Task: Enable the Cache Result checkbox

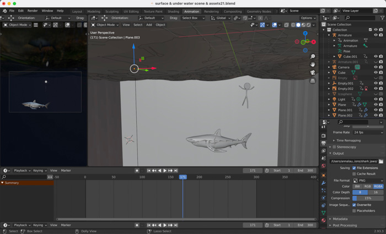Action: point(354,174)
